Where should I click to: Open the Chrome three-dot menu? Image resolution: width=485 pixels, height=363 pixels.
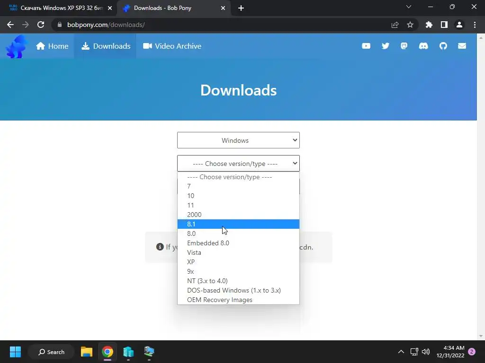pos(475,25)
